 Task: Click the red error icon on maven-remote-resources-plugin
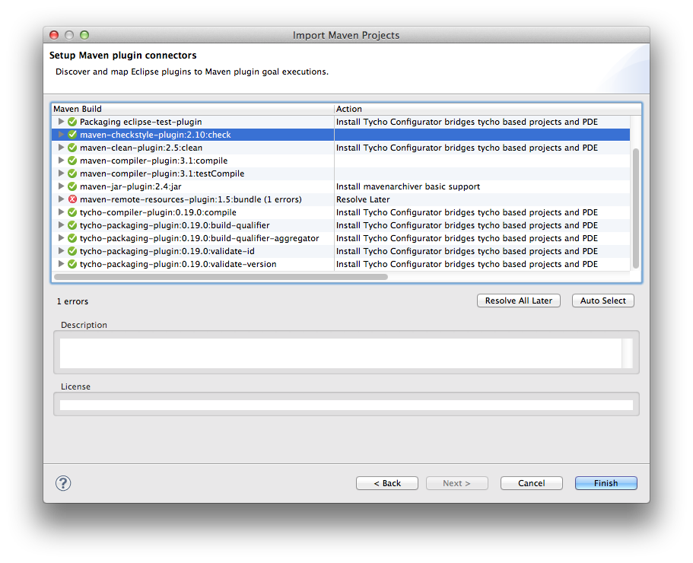72,199
